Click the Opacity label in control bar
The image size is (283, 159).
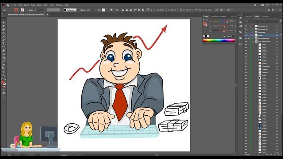83,10
